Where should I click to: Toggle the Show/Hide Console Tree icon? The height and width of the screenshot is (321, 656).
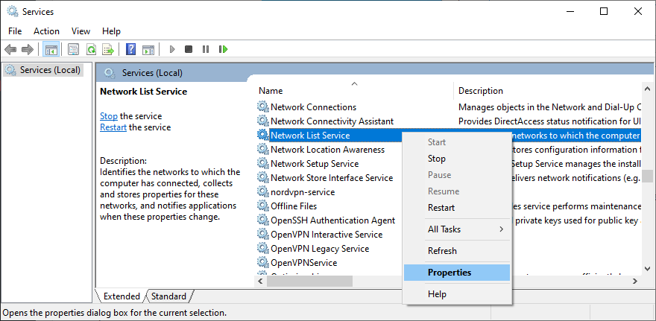pos(51,49)
